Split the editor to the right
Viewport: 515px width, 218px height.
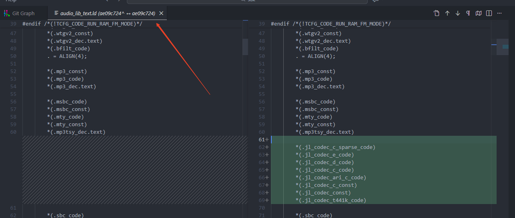pos(489,13)
